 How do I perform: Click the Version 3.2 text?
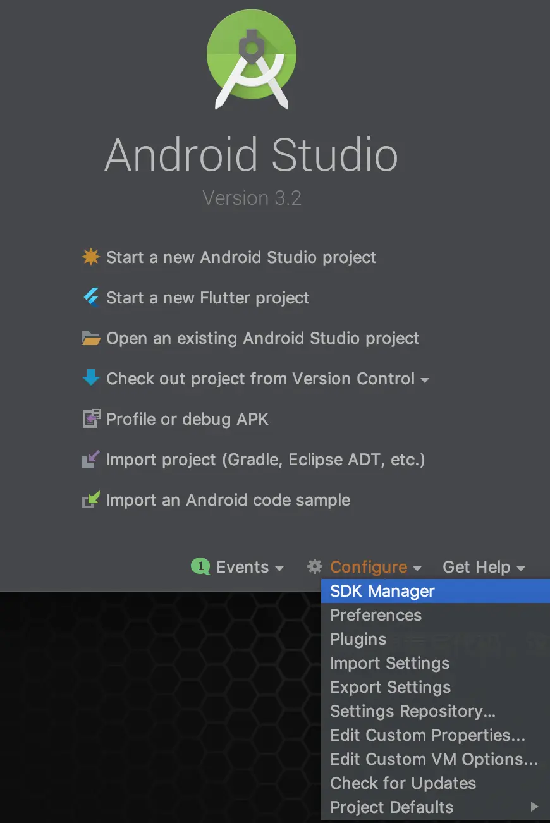252,198
